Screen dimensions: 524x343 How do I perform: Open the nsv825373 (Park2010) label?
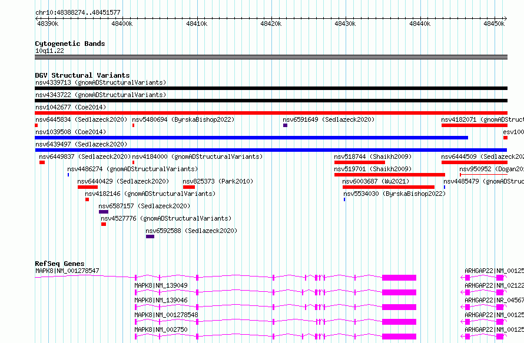[x=218, y=181]
